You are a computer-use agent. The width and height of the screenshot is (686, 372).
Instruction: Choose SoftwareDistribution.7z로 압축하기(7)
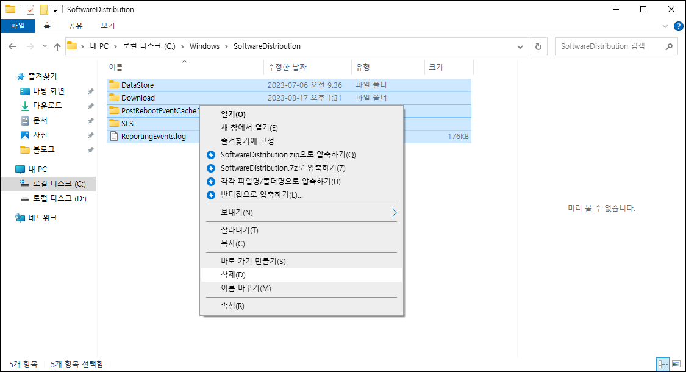point(301,168)
